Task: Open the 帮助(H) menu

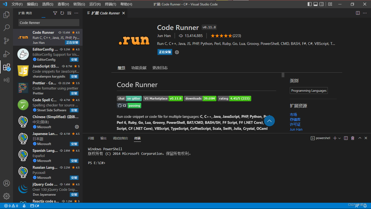Action: tap(126, 4)
